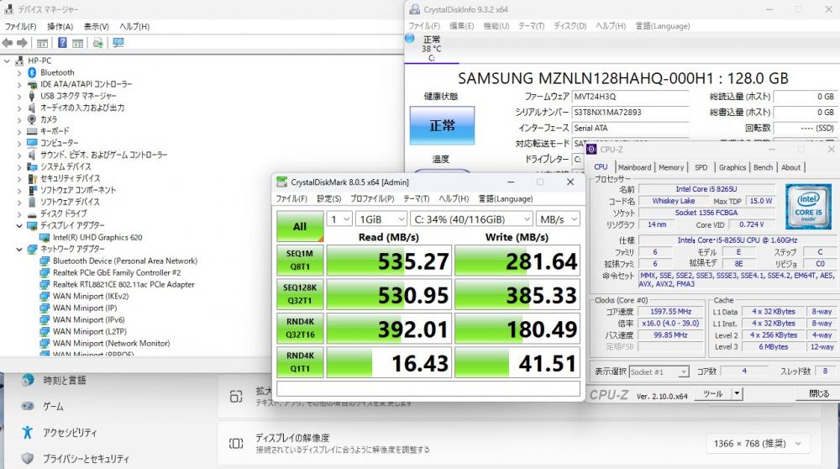Click the Bluetooth icon in device tree
This screenshot has height=469, width=840.
click(x=32, y=72)
